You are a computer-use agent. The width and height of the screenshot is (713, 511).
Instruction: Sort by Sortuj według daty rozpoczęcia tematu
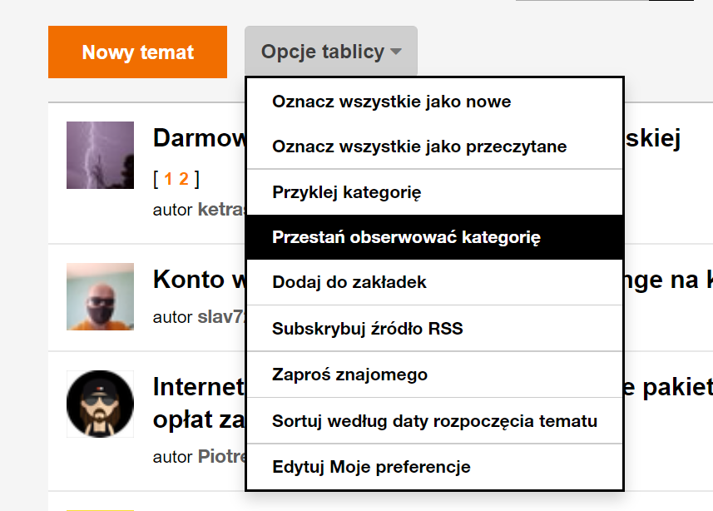434,421
